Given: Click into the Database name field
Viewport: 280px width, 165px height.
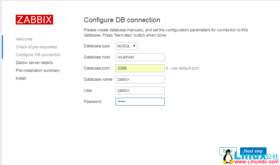Looking at the screenshot, I should coord(140,79).
